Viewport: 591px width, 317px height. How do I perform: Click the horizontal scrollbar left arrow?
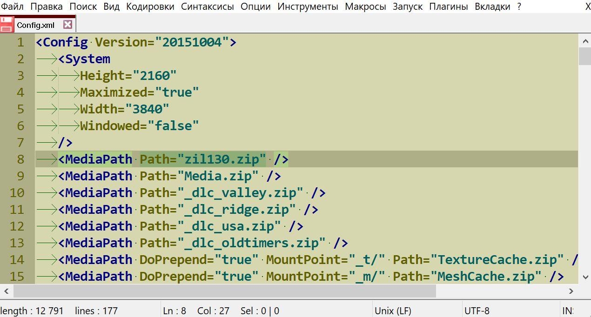6,291
